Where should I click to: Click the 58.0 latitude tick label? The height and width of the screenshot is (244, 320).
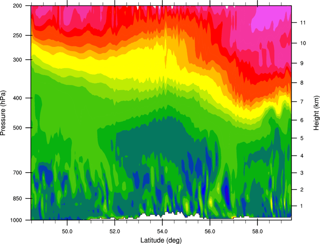258,231
